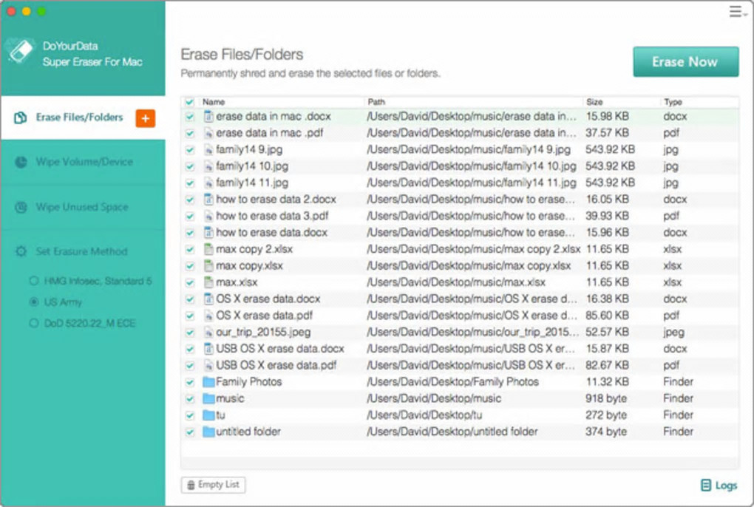
Task: Select HMG Infosec, Standard 5 method
Action: [34, 282]
